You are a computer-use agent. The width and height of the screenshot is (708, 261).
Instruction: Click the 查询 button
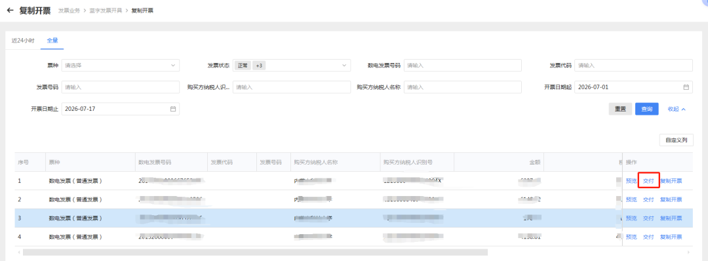[646, 110]
